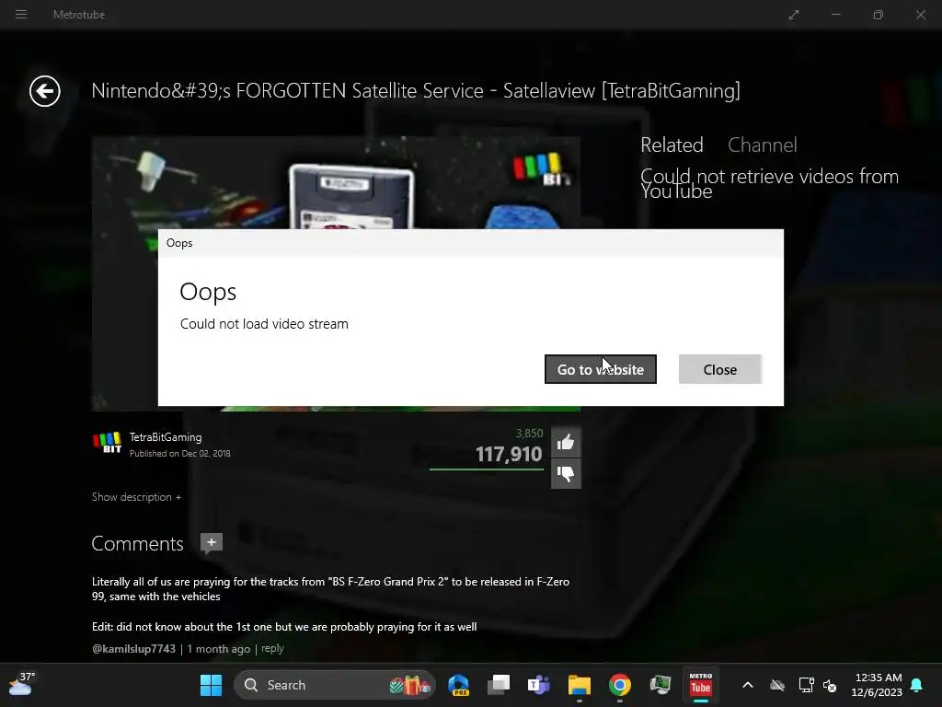Screen dimensions: 942x707
Task: Open the notifications bell icon
Action: [917, 685]
